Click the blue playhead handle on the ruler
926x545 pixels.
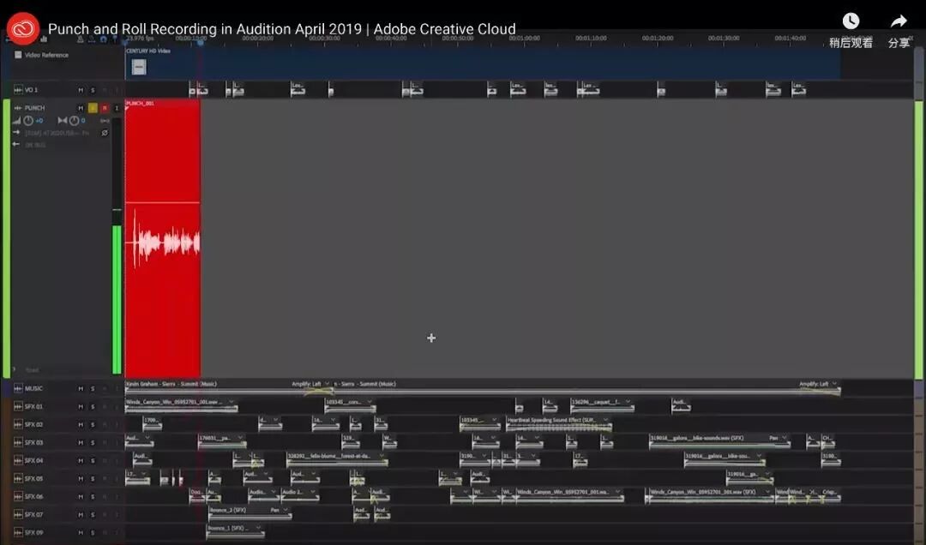(x=200, y=42)
